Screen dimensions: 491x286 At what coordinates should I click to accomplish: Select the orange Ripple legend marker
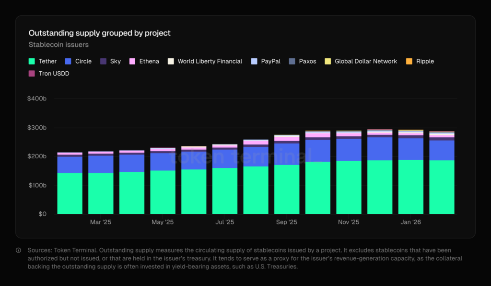point(409,61)
